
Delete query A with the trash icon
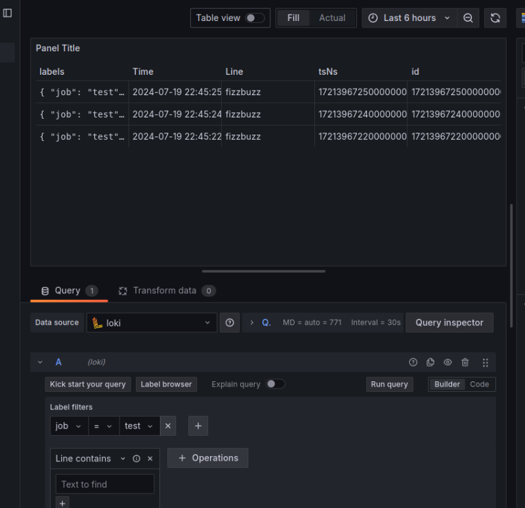click(465, 362)
